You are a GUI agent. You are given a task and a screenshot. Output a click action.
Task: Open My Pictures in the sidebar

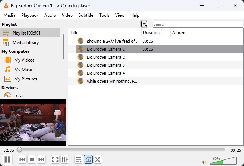pyautogui.click(x=30, y=79)
